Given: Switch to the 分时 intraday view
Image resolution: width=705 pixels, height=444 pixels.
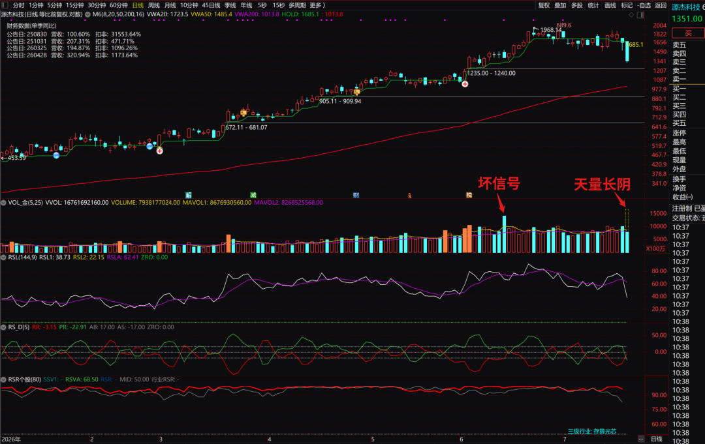Looking at the screenshot, I should pos(18,5).
